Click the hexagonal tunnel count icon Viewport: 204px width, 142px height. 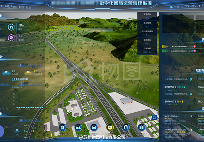tap(11, 27)
